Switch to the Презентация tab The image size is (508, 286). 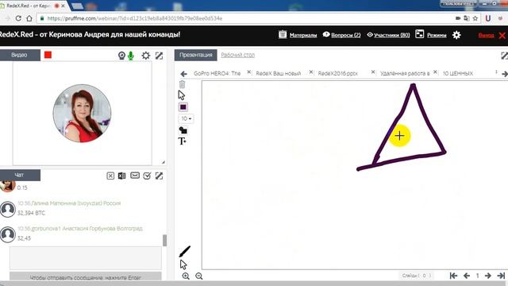pyautogui.click(x=196, y=55)
